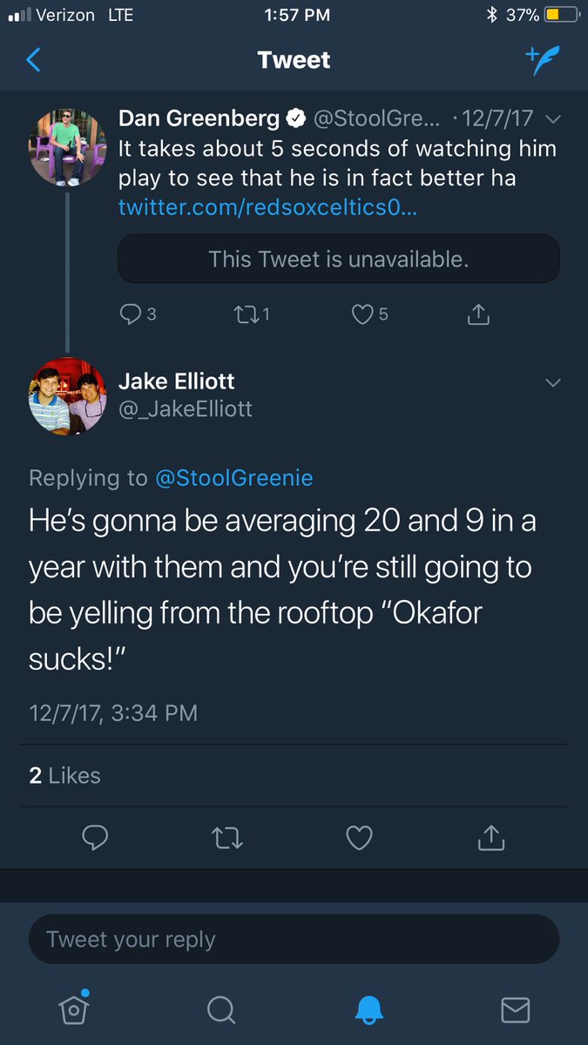
Task: Tap the Tweet your reply field
Action: pyautogui.click(x=294, y=939)
